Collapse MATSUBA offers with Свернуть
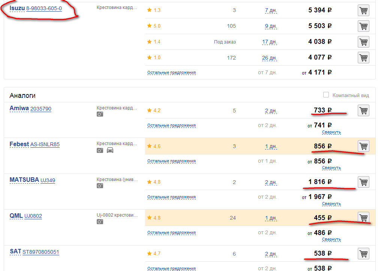The height and width of the screenshot is (271, 378). 331,204
